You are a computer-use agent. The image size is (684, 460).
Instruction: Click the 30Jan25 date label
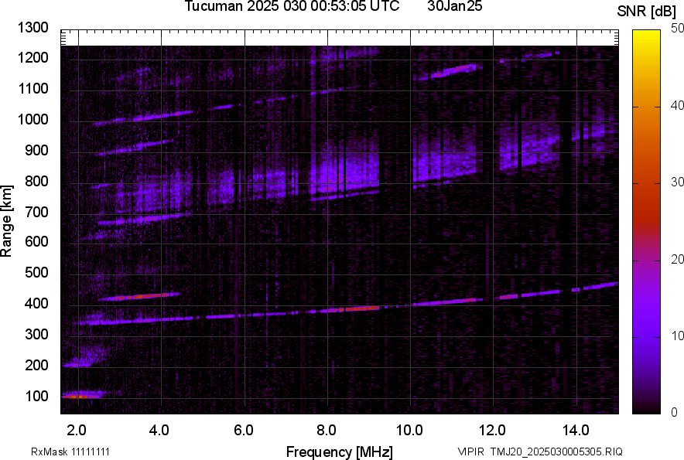451,7
